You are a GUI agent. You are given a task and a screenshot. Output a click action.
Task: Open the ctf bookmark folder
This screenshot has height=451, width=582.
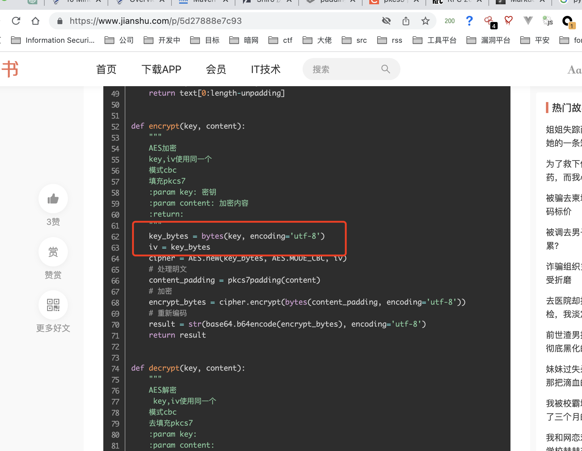pos(280,40)
